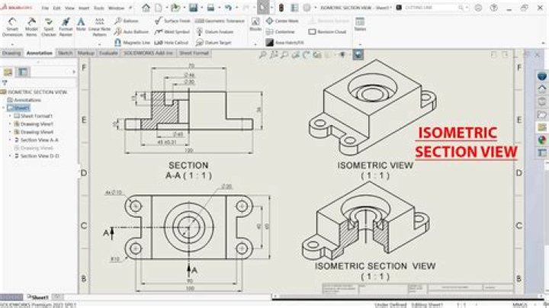Viewport: 549px width, 308px height.
Task: Open the Blocks tool
Action: 255,24
